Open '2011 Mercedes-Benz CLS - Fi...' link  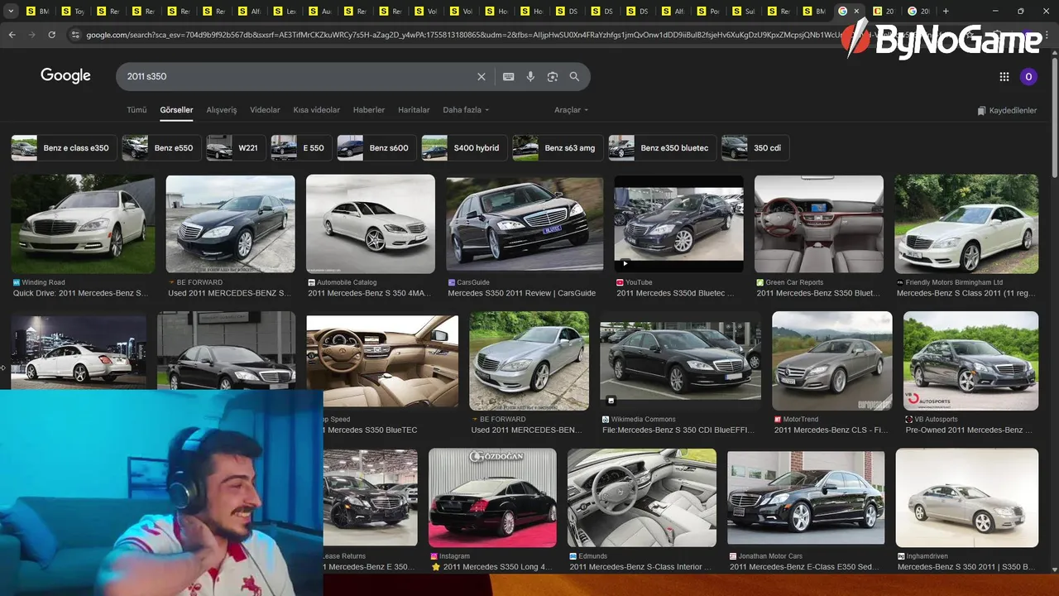click(x=831, y=430)
